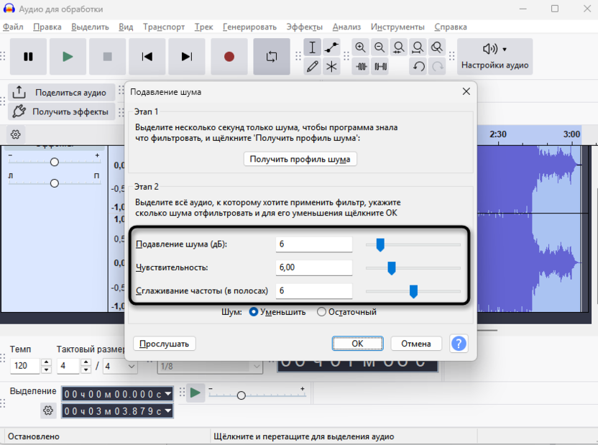Open the 1/8 snapping dropdown
Viewport: 598px width, 445px height.
click(x=208, y=367)
